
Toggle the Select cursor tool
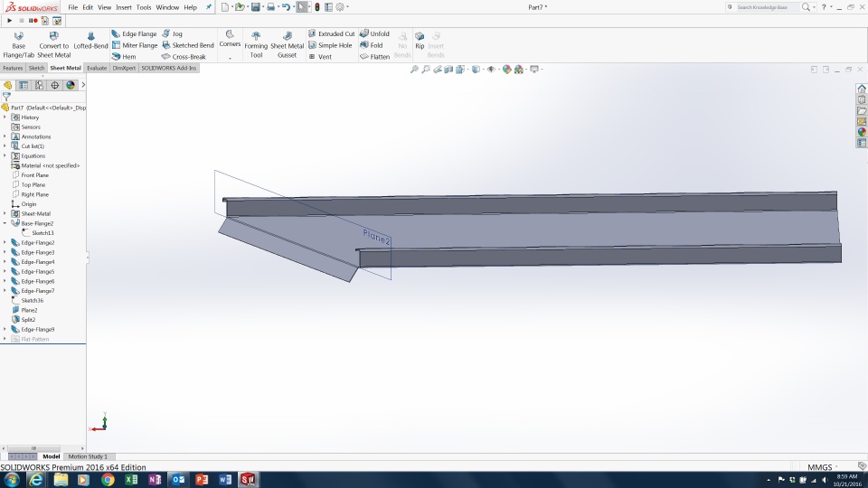point(301,7)
